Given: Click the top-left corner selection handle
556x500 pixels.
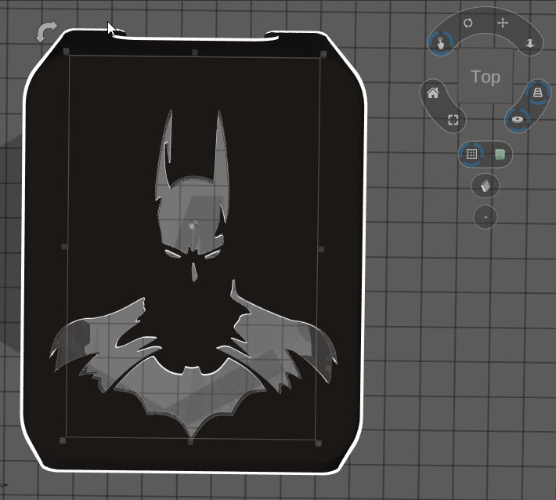Looking at the screenshot, I should coord(66,52).
